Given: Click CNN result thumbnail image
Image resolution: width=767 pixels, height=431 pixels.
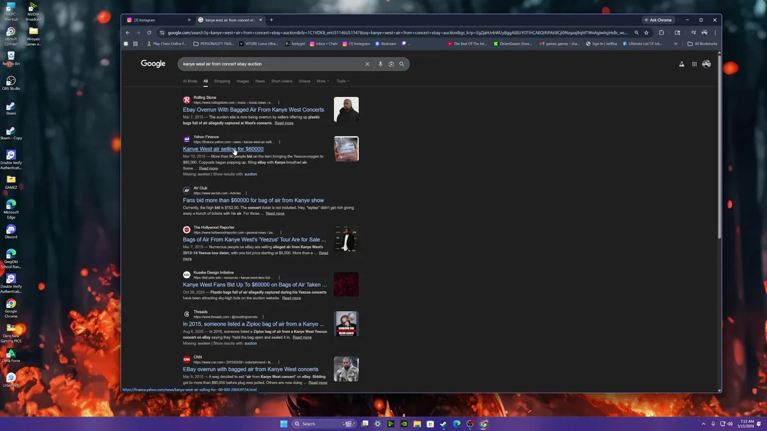Looking at the screenshot, I should 346,369.
